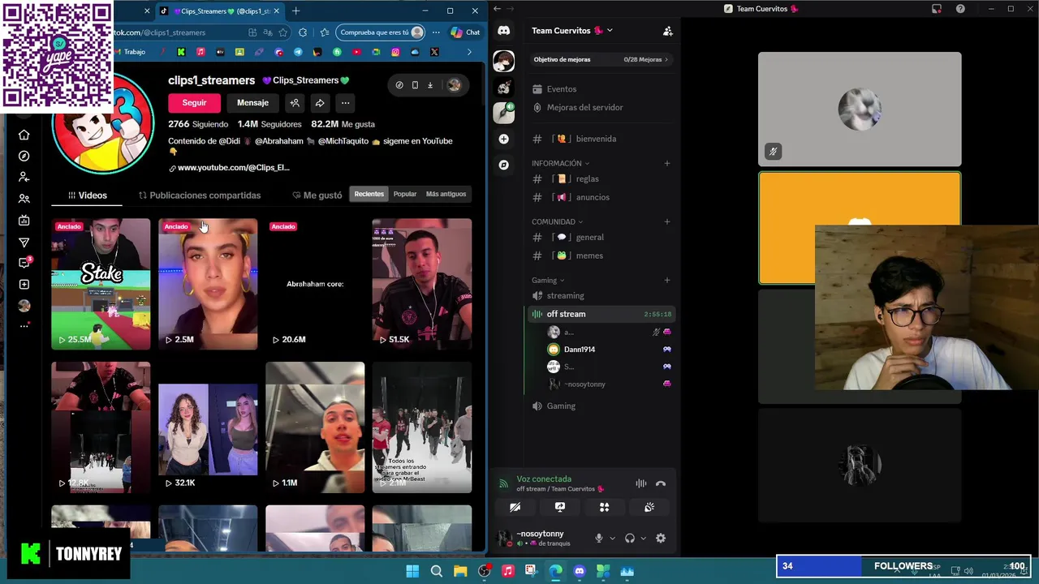
Task: Open TikTok upload plus icon
Action: click(x=24, y=285)
